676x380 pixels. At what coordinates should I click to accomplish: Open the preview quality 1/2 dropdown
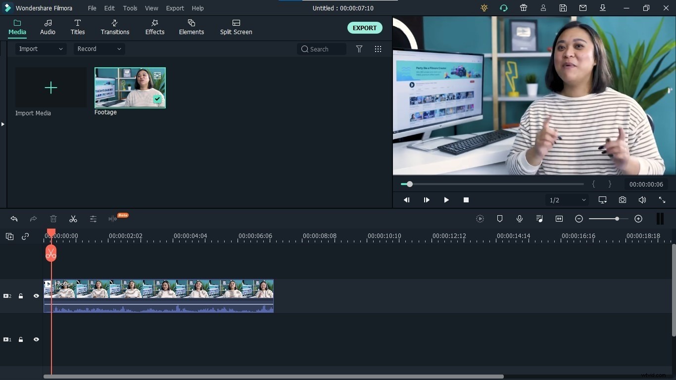[566, 200]
